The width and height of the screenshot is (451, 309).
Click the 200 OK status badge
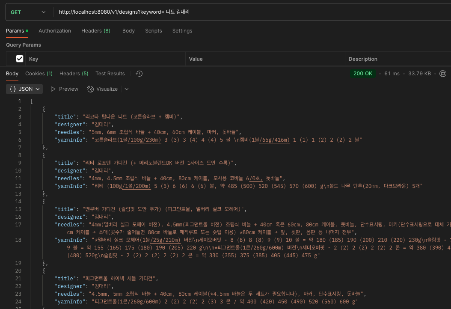tap(363, 74)
